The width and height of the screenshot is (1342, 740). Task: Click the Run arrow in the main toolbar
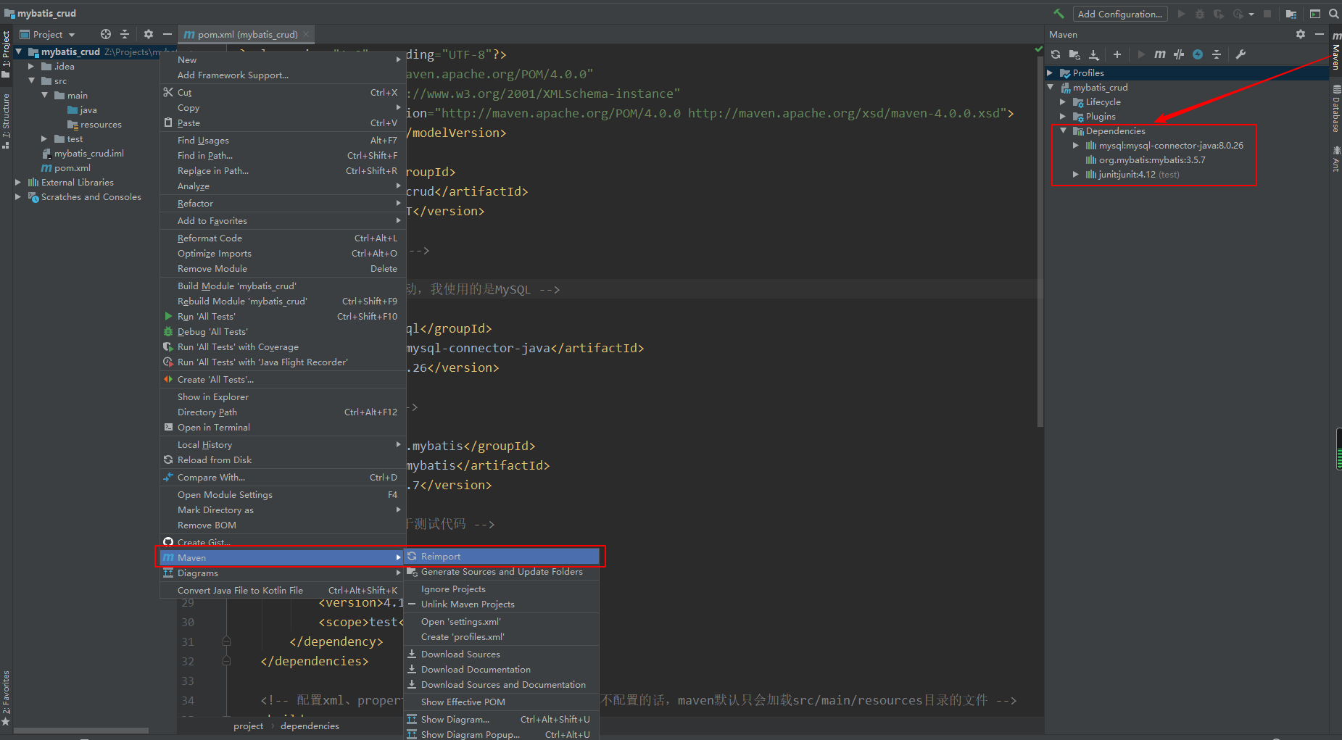(1181, 14)
